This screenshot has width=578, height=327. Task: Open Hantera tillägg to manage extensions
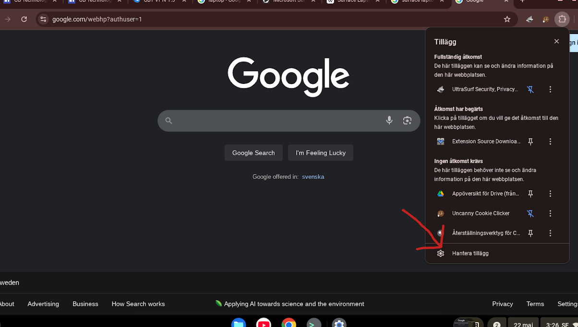pos(497,253)
